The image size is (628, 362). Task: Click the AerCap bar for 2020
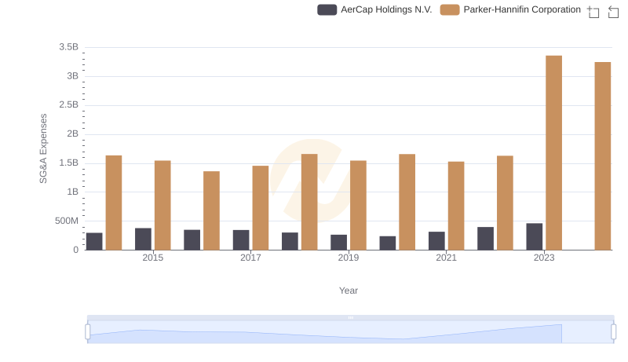[x=388, y=243]
